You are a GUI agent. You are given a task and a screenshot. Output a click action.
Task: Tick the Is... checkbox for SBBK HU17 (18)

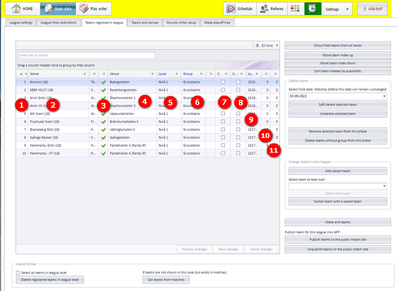[x=238, y=90]
